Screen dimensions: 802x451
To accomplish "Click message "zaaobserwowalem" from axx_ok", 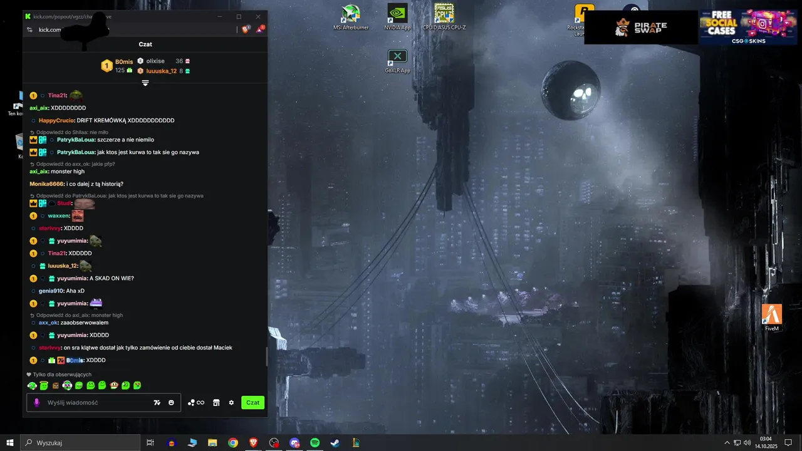I will pyautogui.click(x=85, y=323).
